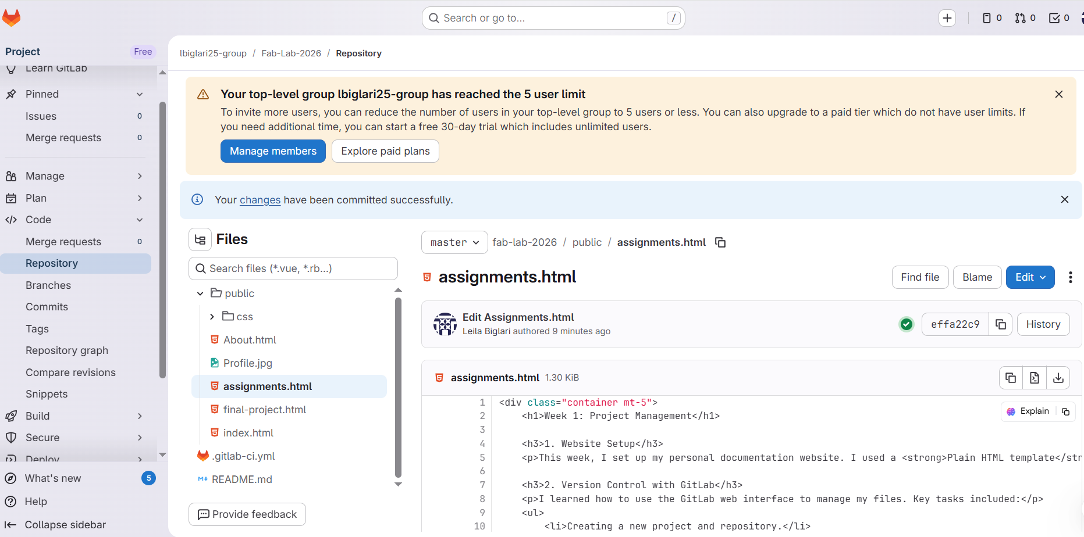This screenshot has height=537, width=1084.
Task: Open the master branch selector
Action: coord(454,242)
